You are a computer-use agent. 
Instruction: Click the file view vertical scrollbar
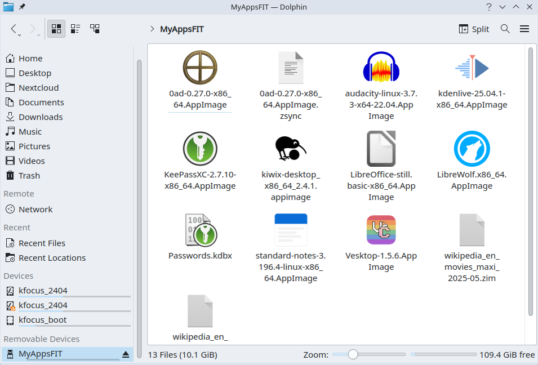(531, 182)
